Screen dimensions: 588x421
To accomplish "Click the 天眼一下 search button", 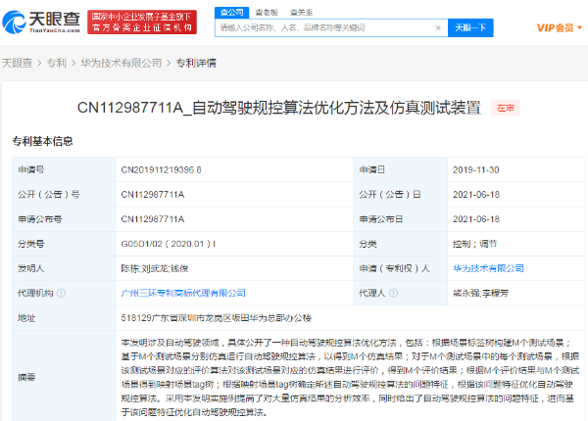I will [x=470, y=27].
